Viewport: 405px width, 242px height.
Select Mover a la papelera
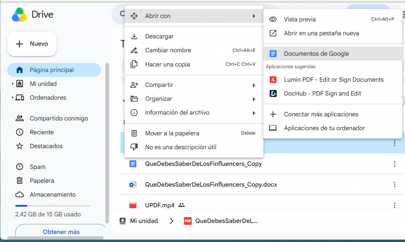(194, 133)
